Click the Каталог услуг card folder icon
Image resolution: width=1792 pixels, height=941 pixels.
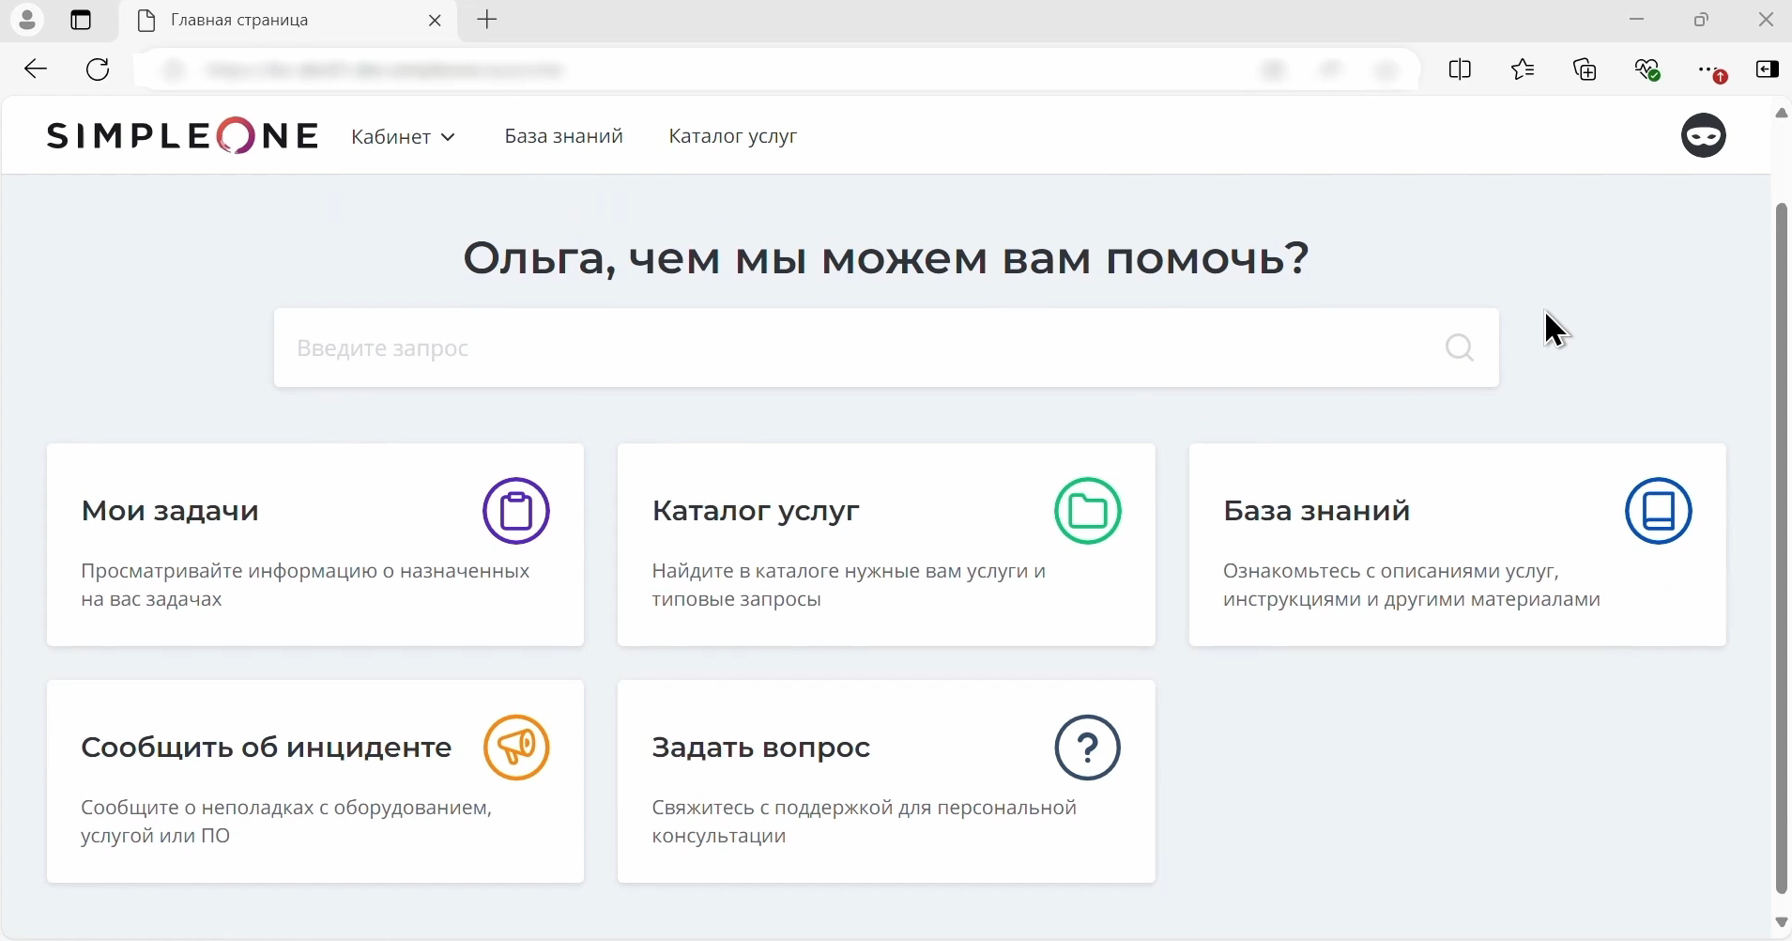click(1087, 511)
